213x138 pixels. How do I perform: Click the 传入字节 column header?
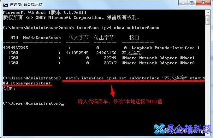tap(79, 37)
